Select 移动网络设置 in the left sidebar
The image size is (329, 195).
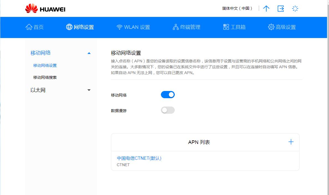pyautogui.click(x=44, y=65)
